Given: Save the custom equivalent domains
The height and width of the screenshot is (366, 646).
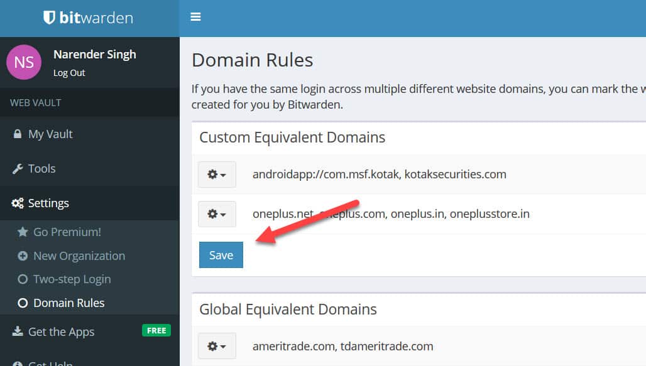Looking at the screenshot, I should 221,255.
